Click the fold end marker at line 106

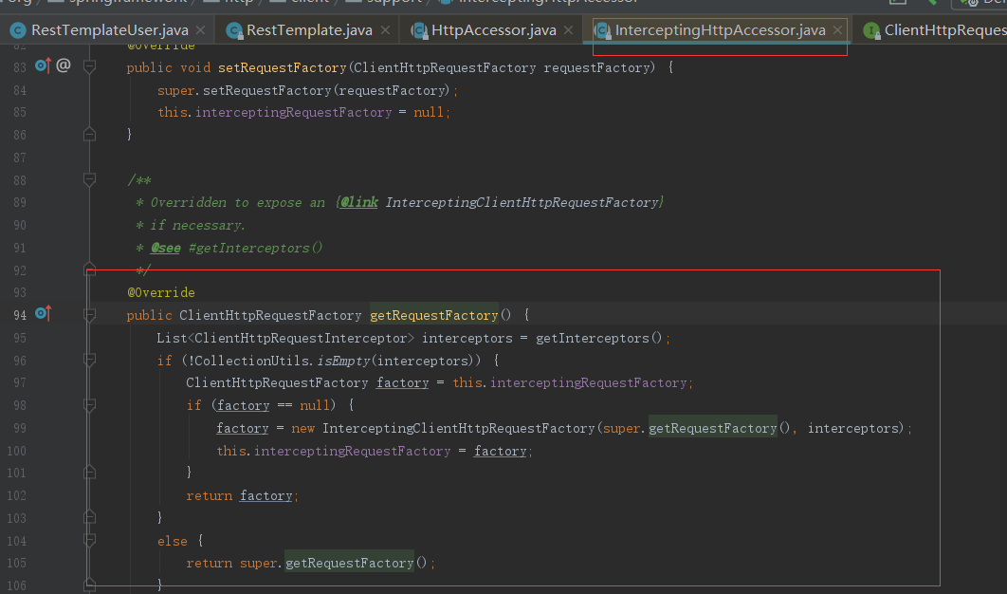(x=90, y=585)
